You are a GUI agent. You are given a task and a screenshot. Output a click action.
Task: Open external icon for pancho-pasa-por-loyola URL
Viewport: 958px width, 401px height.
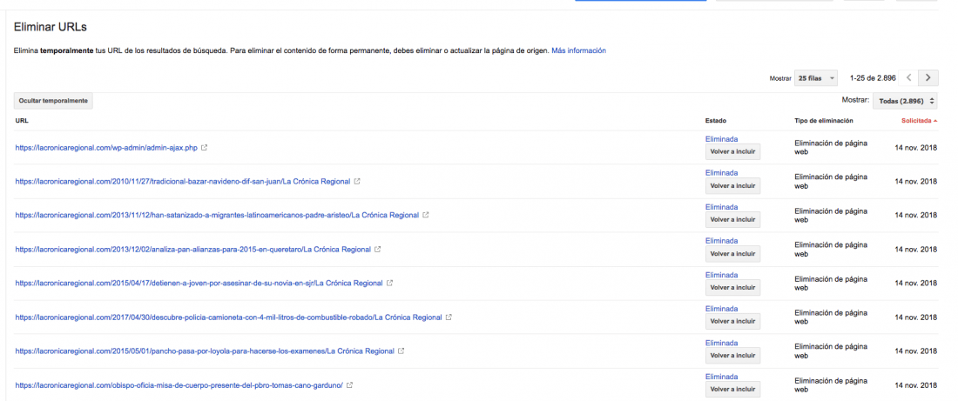[x=401, y=351]
